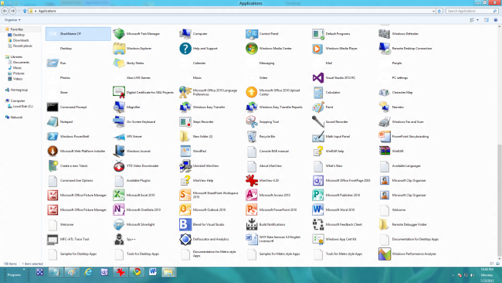Select Network in the navigation pane
This screenshot has width=502, height=283.
[16, 117]
